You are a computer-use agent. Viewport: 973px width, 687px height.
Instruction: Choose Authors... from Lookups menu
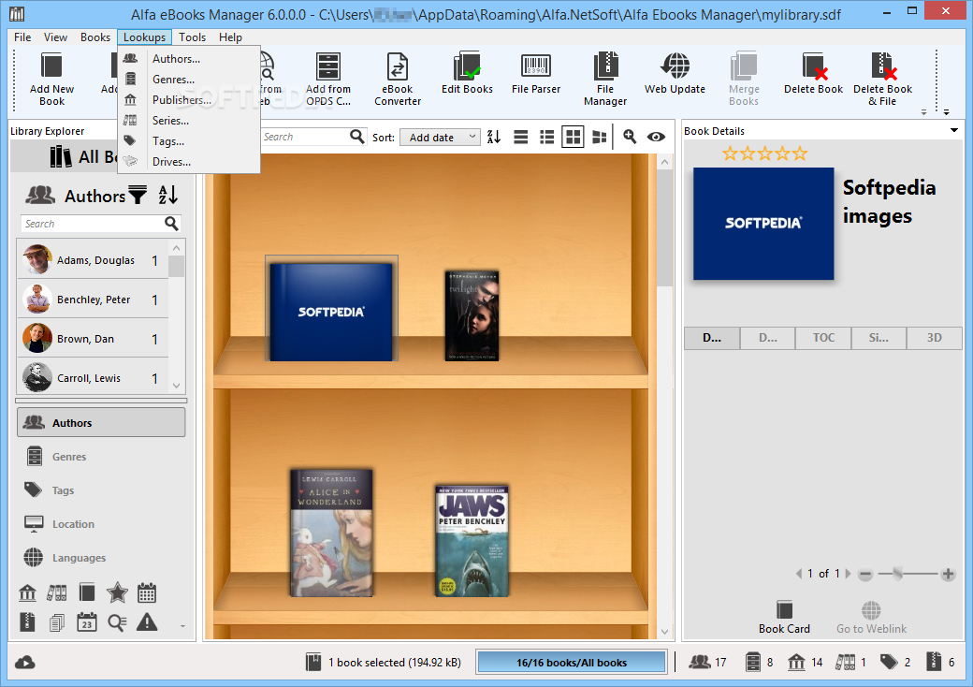189,59
